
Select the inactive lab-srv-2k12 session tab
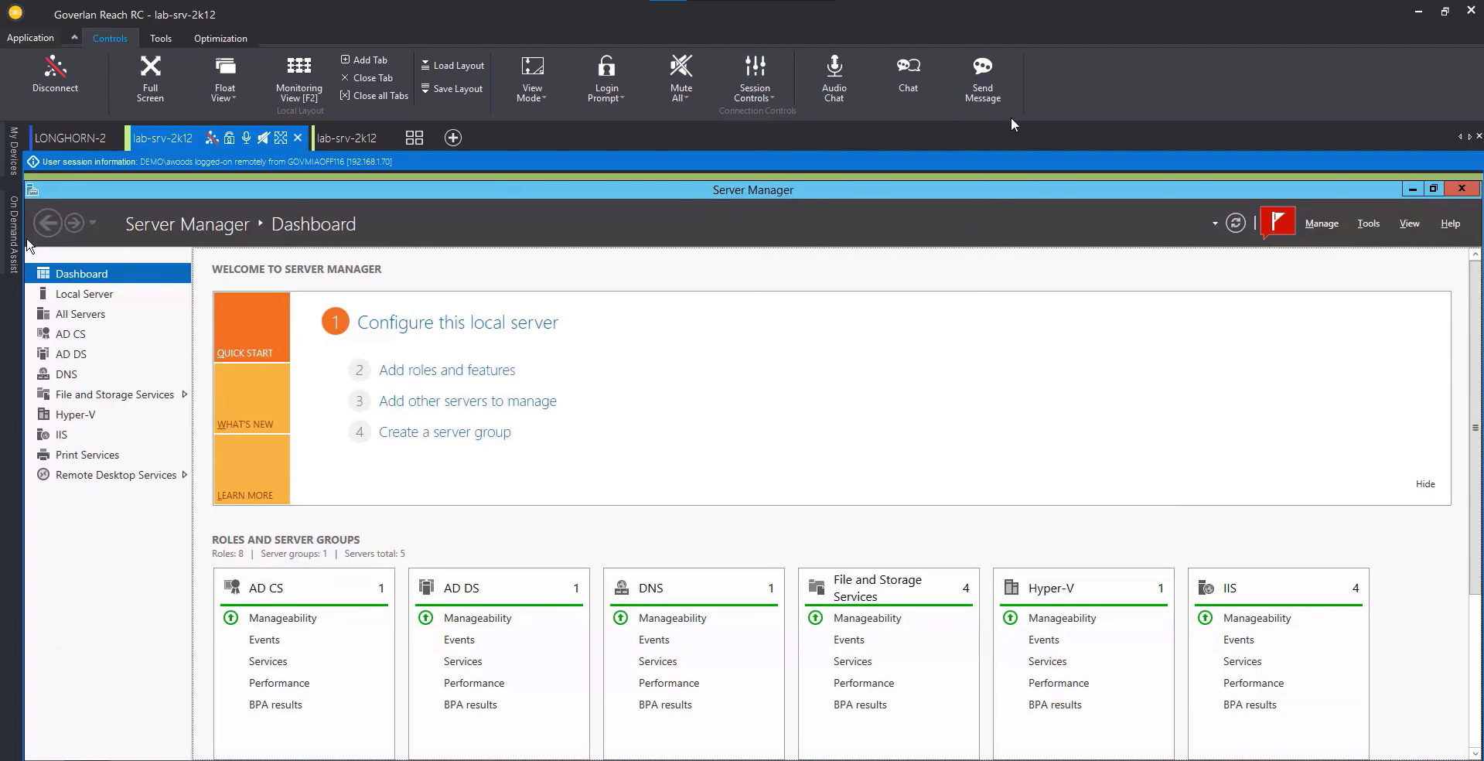[346, 138]
